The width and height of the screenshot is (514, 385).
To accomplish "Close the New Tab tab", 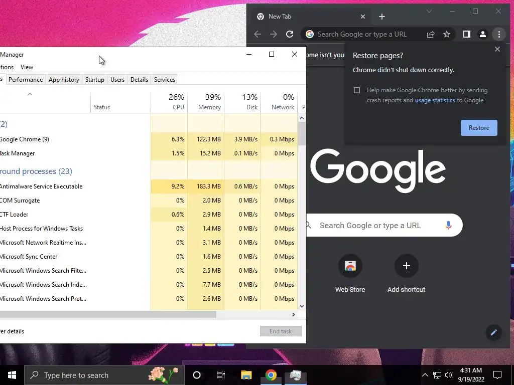I will 363,17.
